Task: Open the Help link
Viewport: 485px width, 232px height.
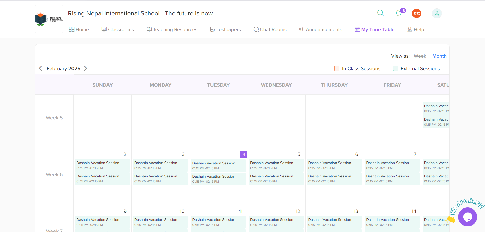Action: coord(416,30)
